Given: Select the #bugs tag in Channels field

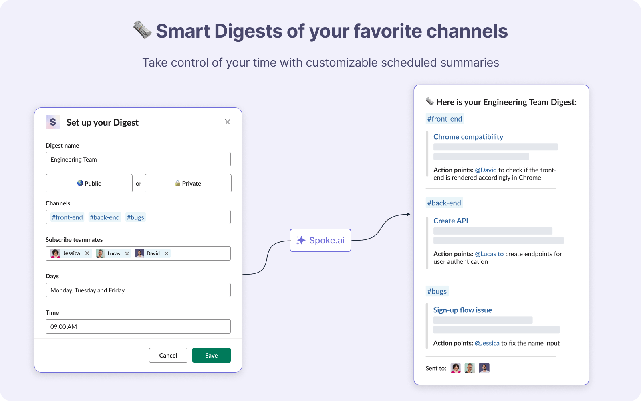Looking at the screenshot, I should pyautogui.click(x=135, y=217).
